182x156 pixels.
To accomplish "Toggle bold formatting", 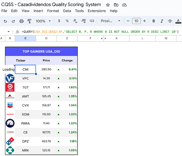I will pos(154,21).
